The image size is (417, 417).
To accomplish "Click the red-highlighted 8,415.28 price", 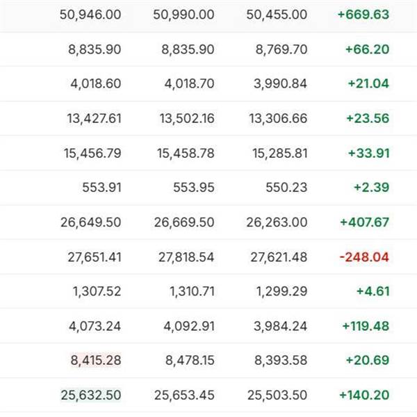I will (x=95, y=361).
